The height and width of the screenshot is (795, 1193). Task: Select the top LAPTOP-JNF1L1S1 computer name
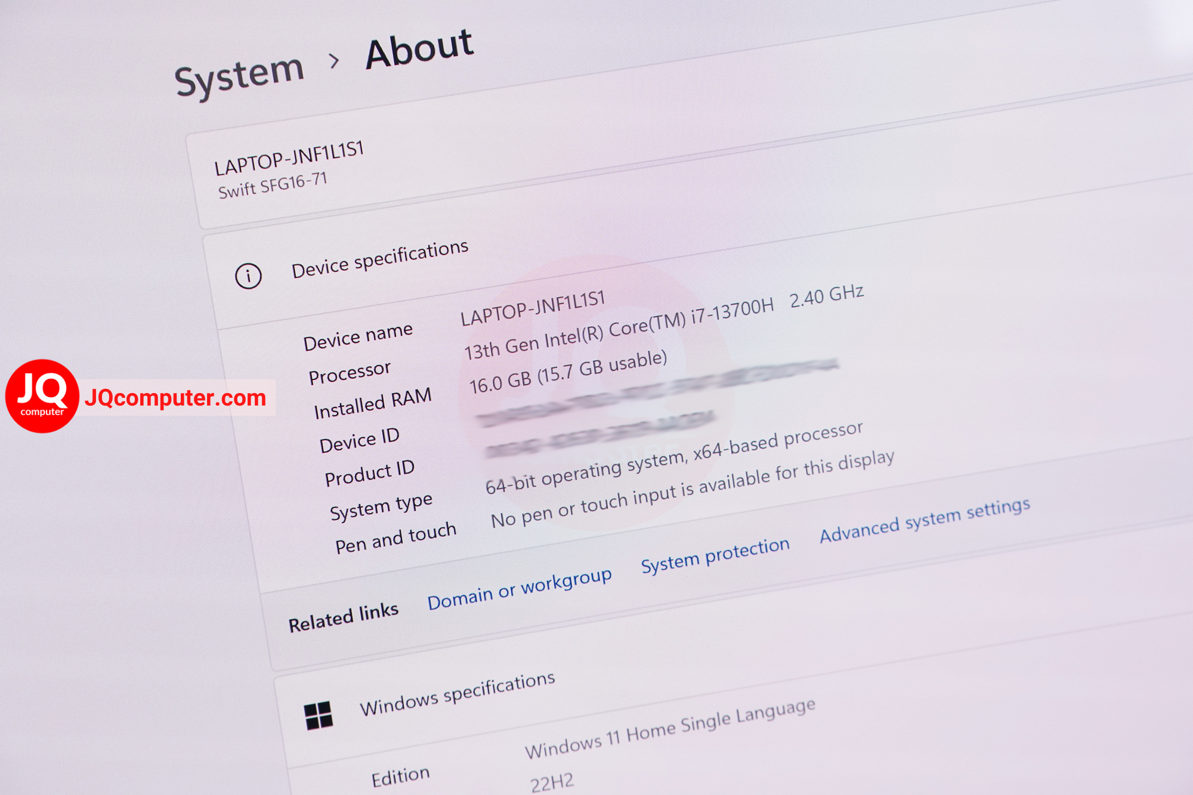tap(289, 158)
